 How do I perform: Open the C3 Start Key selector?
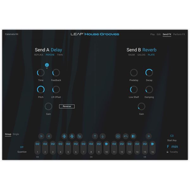(x=172, y=136)
